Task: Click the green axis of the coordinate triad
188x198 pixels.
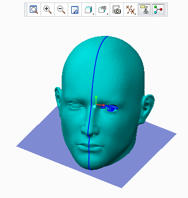Action: click(96, 101)
